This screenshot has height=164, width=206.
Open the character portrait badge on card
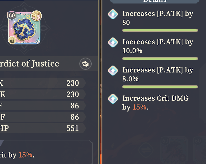pos(37,16)
